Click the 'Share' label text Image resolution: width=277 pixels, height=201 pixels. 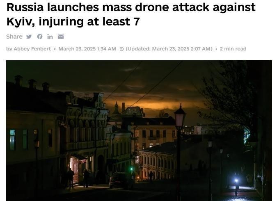click(x=14, y=37)
